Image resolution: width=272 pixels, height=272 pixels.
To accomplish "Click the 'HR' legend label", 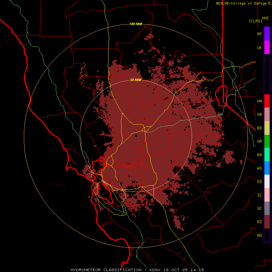I will (260, 141).
